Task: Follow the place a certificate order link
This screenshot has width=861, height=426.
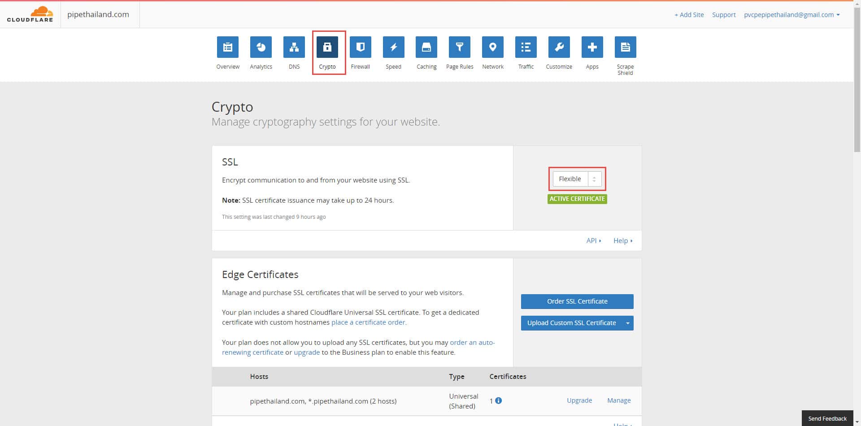Action: pos(369,322)
